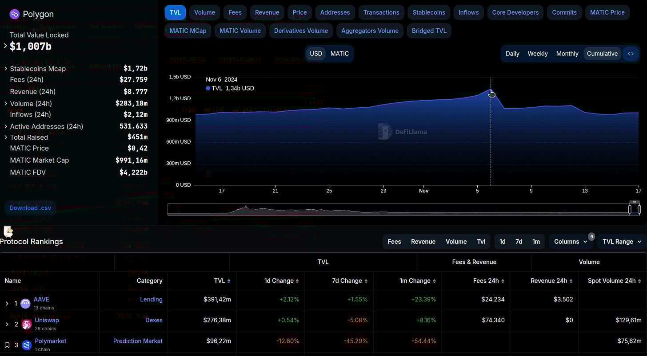The height and width of the screenshot is (356, 647).
Task: Enable the Commits chart metric
Action: point(564,12)
